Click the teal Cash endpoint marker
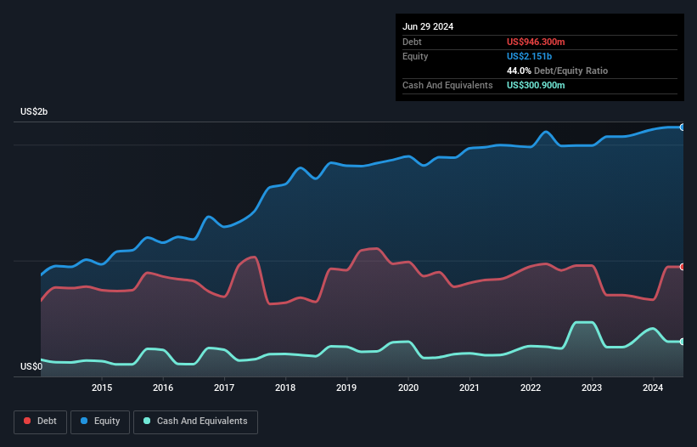The width and height of the screenshot is (697, 447). [x=683, y=342]
